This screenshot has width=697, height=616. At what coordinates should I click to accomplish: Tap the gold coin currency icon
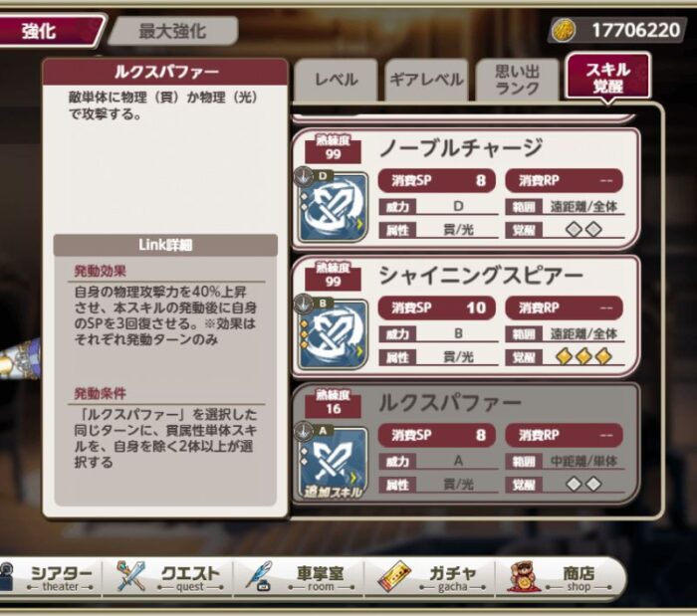click(564, 30)
